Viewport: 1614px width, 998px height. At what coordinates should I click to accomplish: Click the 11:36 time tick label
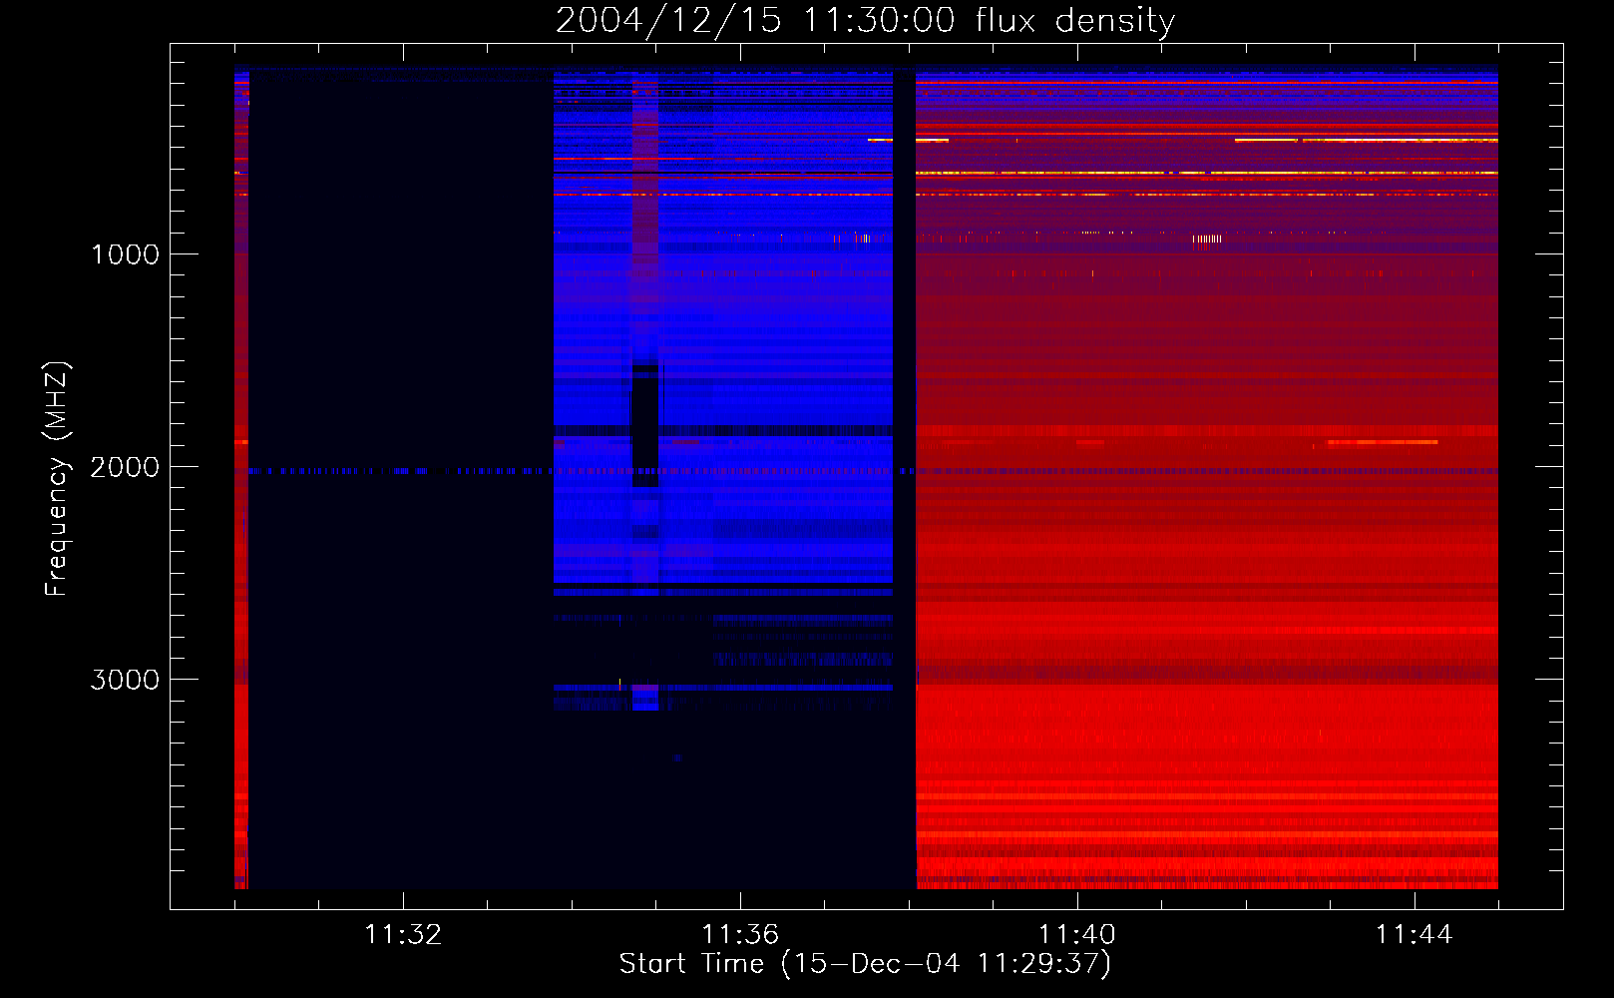pyautogui.click(x=740, y=935)
